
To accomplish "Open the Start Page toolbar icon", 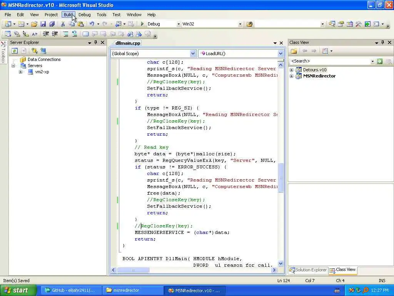I will pyautogui.click(x=367, y=24).
